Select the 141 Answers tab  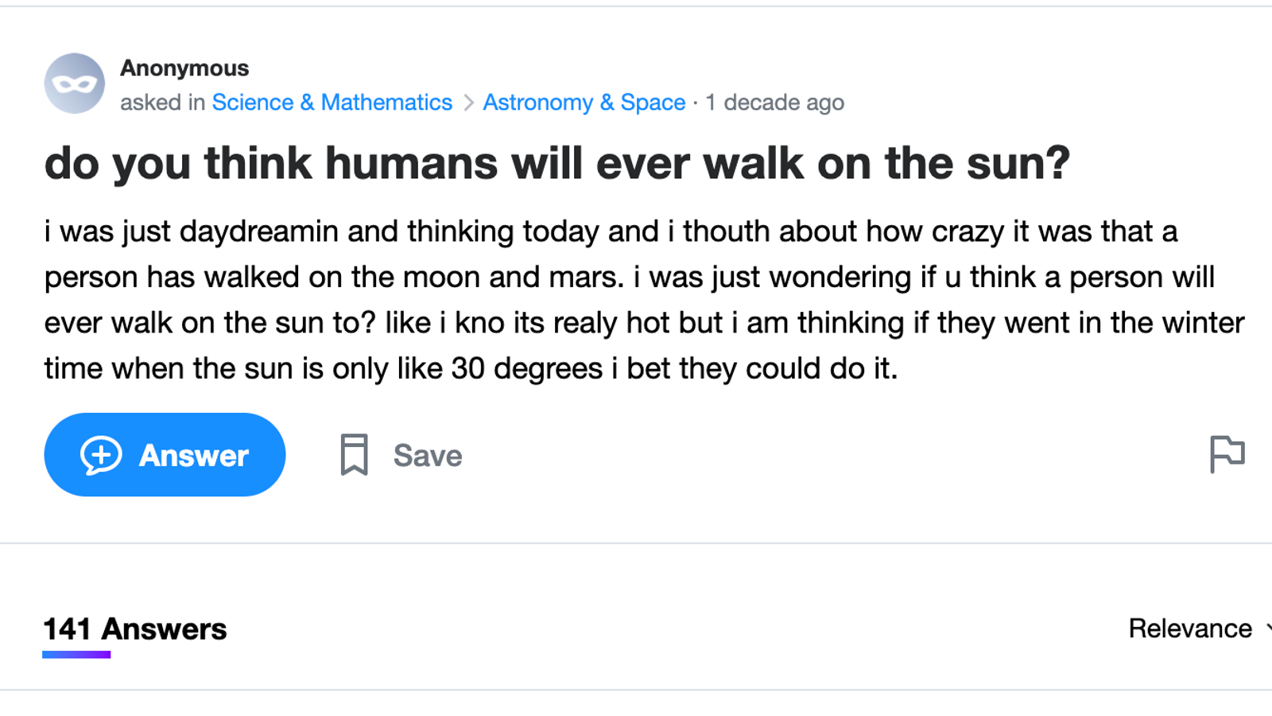(134, 628)
